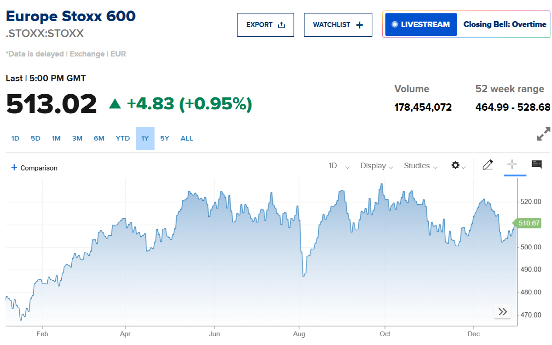Switch to the 5Y timeframe tab
552x345 pixels.
point(164,138)
